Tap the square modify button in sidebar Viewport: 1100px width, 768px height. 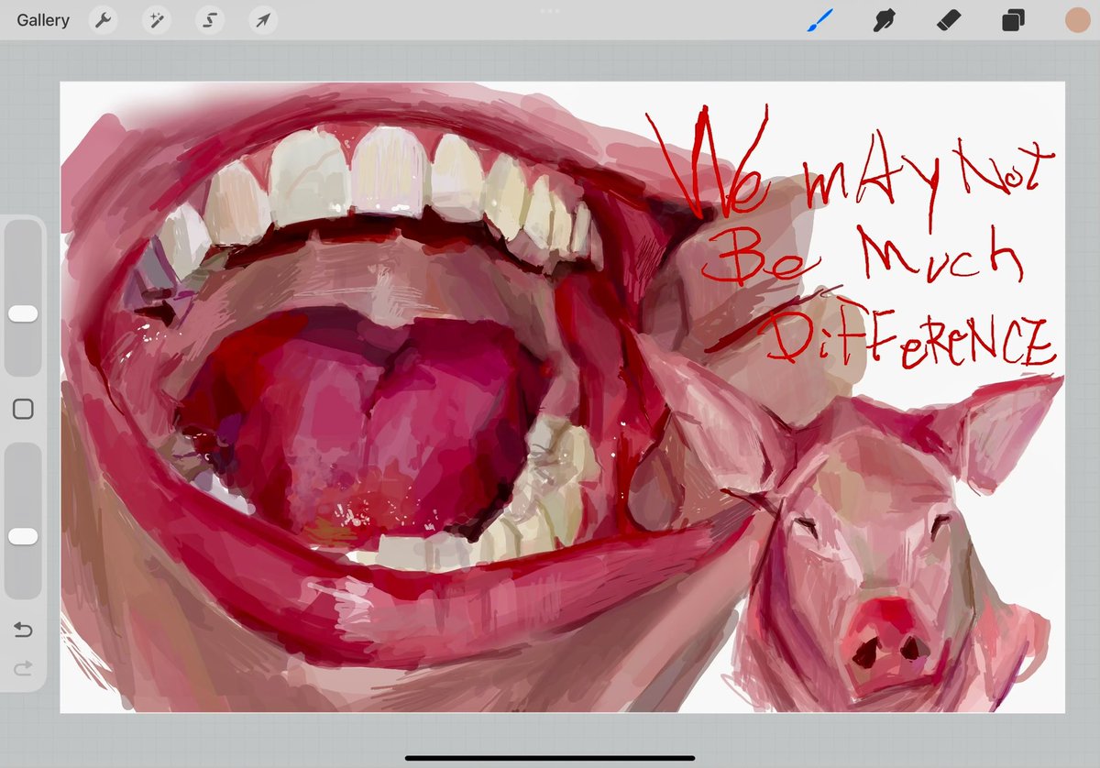[x=23, y=410]
